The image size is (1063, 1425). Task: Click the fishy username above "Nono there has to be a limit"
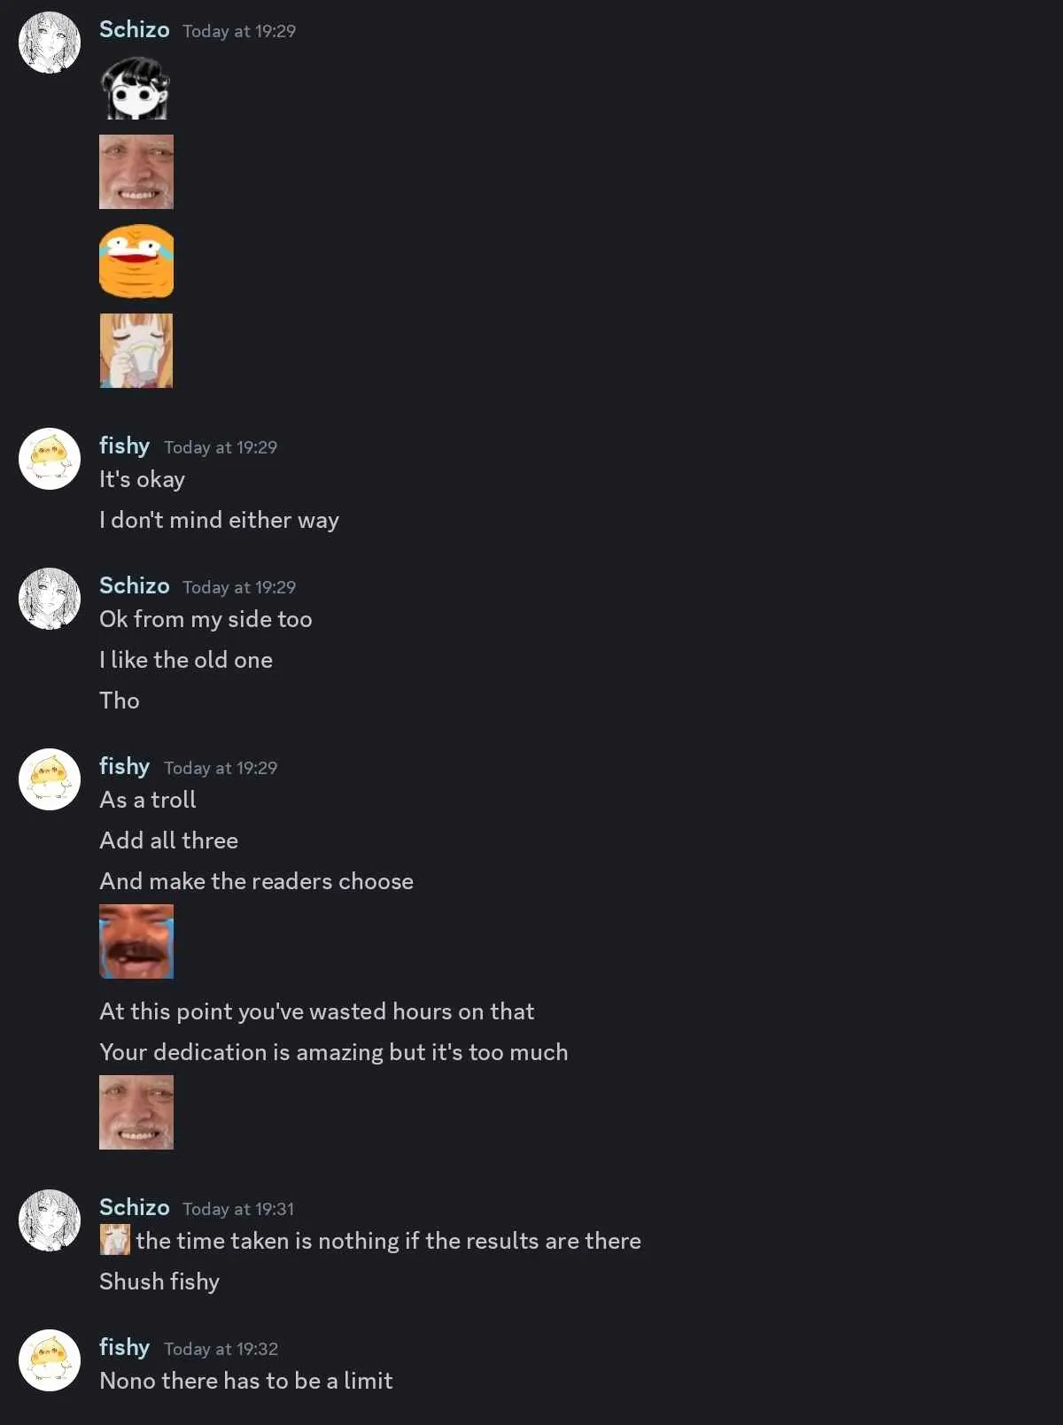point(124,1348)
